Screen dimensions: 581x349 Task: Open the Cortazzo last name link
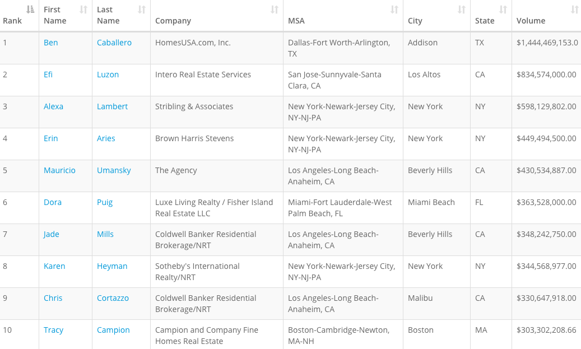(x=113, y=298)
